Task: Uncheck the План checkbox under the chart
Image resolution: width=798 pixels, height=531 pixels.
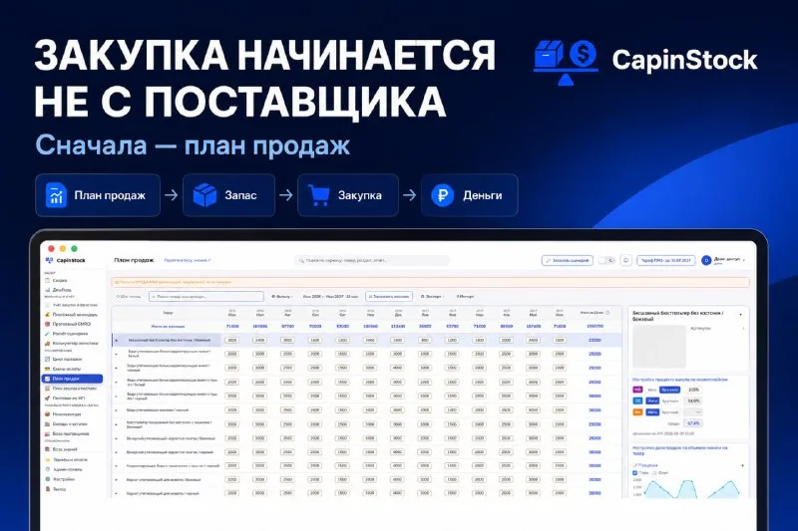Action: (634, 473)
